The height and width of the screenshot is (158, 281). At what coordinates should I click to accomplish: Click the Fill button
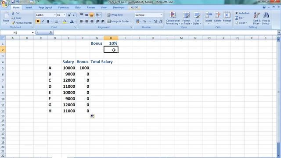(x=240, y=18)
